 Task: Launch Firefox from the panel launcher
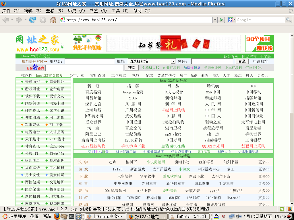click(x=57, y=216)
